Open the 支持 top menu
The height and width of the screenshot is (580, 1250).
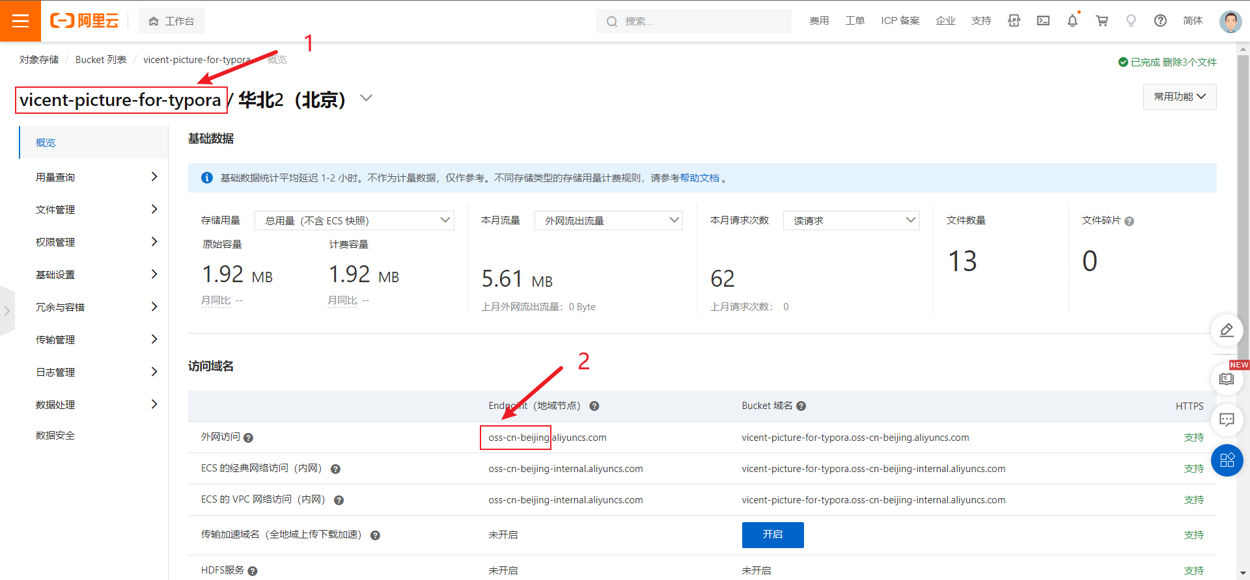coord(981,21)
